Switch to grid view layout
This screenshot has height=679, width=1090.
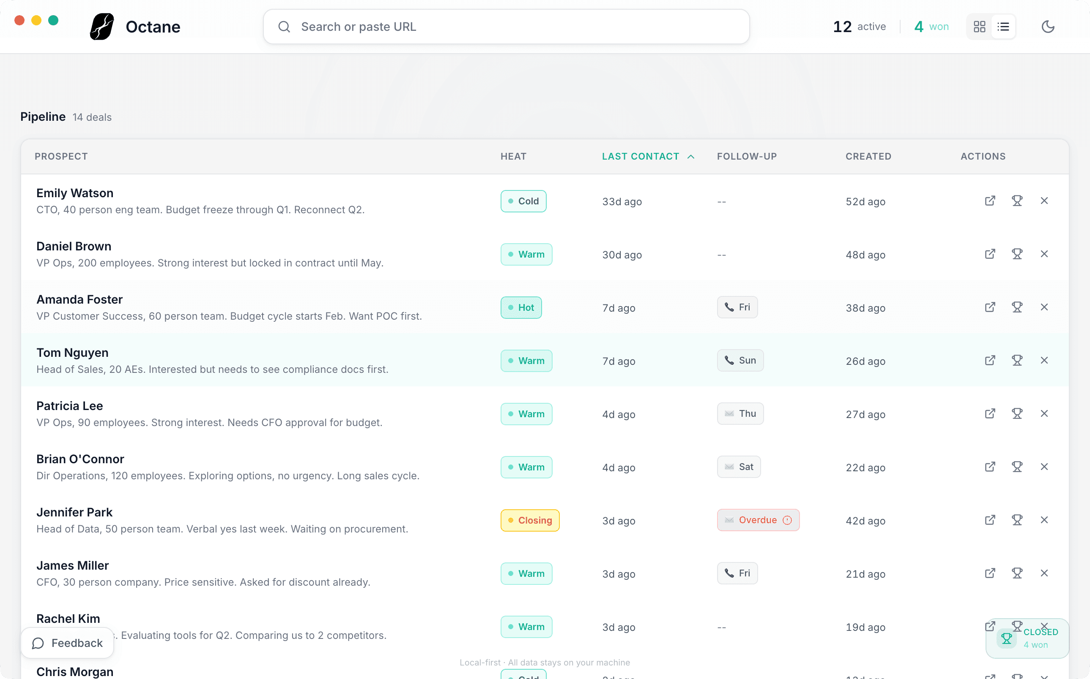pyautogui.click(x=979, y=27)
